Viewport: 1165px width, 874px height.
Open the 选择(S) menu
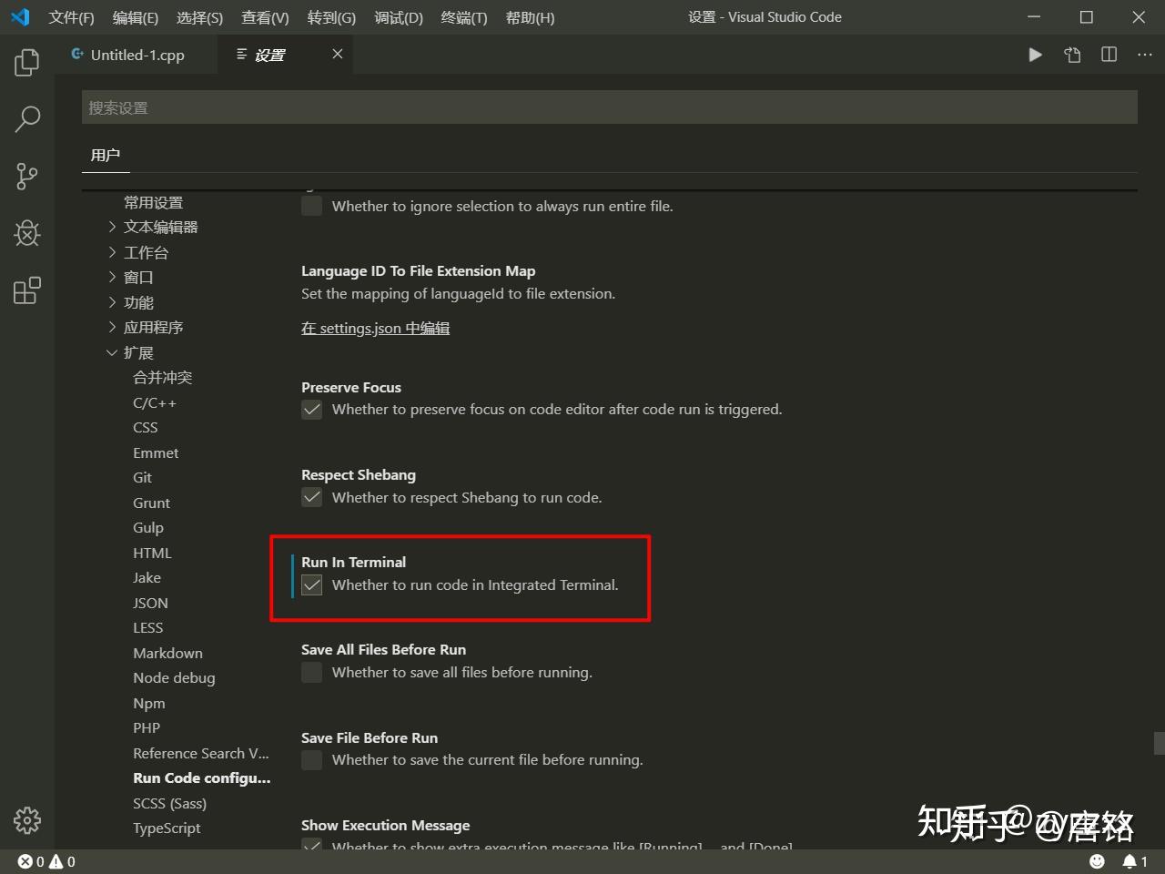[x=199, y=17]
